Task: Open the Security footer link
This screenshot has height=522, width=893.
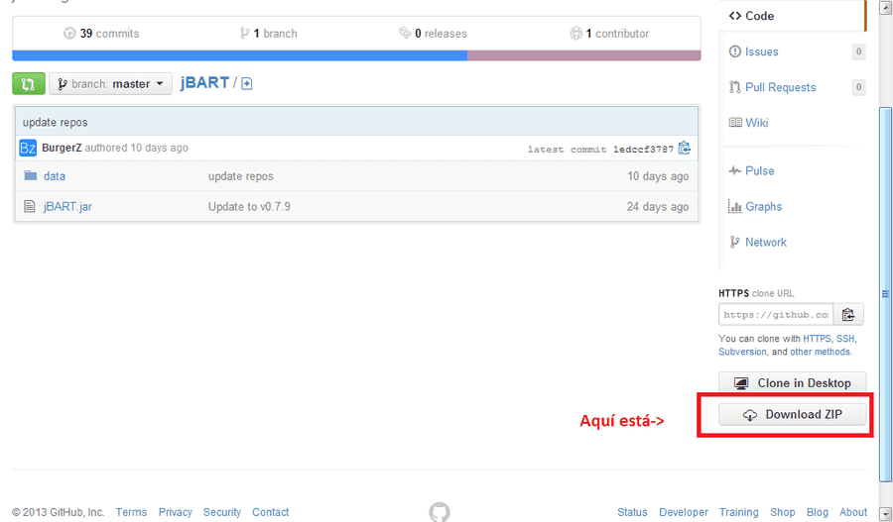Action: pos(222,512)
